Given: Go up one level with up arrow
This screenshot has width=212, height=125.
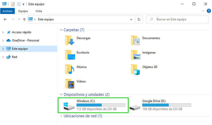Looking at the screenshot, I should 24,20.
